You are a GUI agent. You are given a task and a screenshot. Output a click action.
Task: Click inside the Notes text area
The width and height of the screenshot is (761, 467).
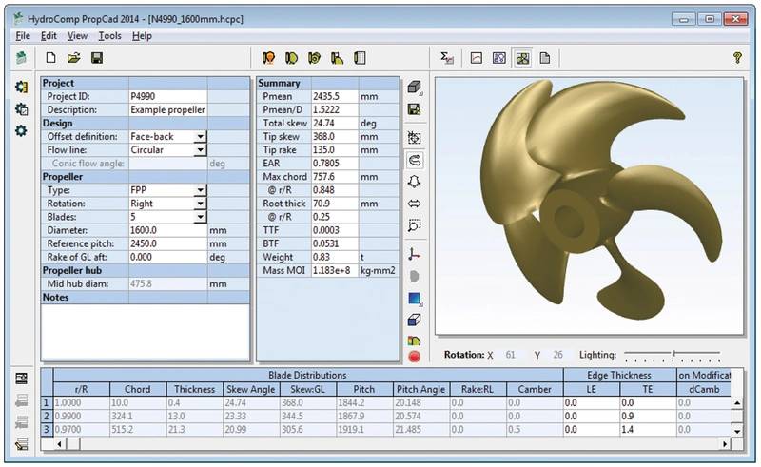(146, 332)
